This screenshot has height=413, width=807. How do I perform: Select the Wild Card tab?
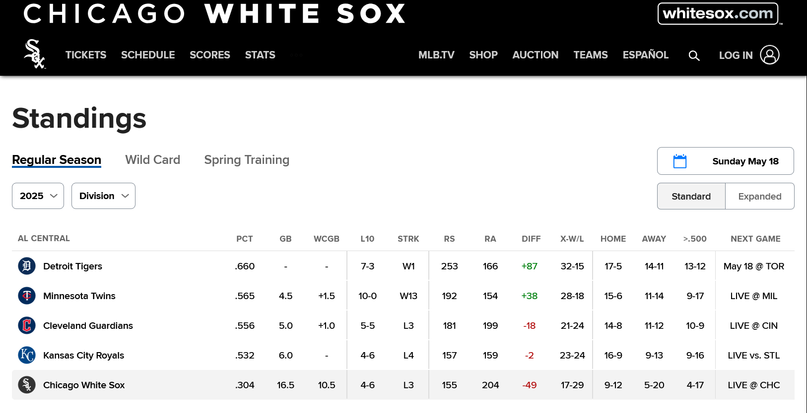(x=153, y=159)
